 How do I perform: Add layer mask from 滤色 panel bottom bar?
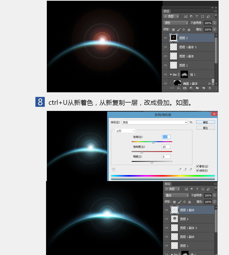pos(185,88)
